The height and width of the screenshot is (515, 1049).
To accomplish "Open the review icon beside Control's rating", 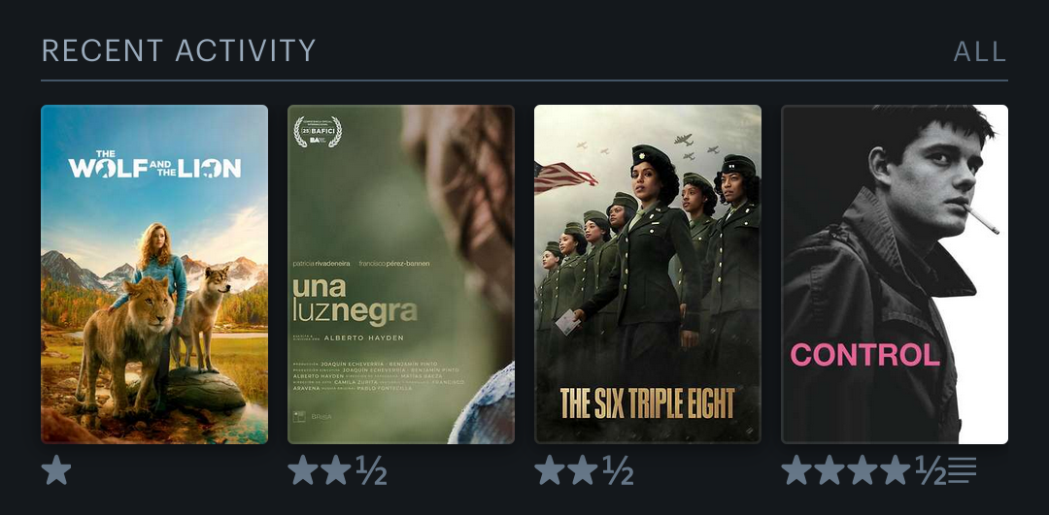I will 962,470.
